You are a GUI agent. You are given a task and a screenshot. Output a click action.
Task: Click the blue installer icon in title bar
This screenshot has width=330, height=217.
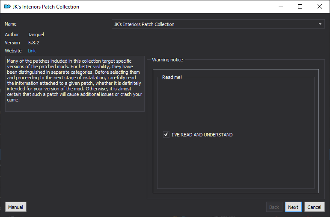pos(7,6)
